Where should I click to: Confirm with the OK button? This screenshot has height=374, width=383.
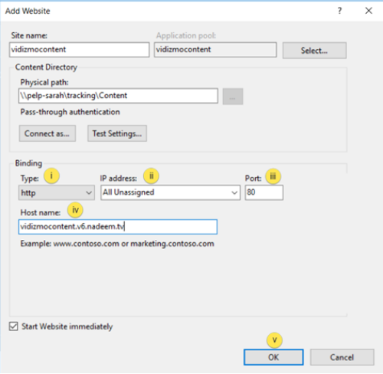[x=273, y=357]
